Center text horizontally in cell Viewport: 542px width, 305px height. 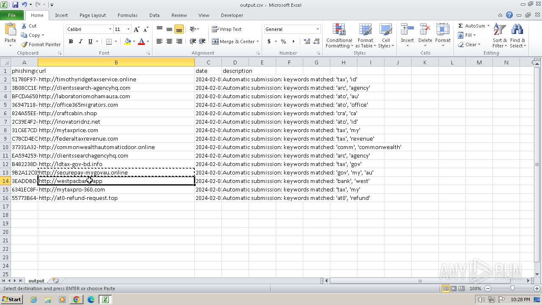click(169, 42)
